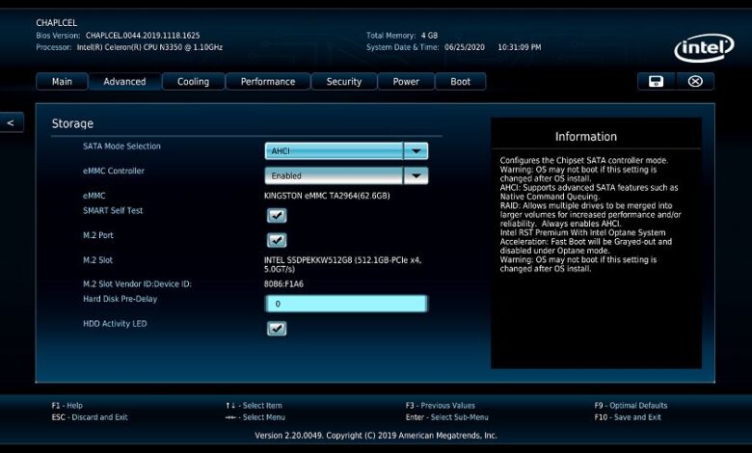Toggle SMART Self Test checkbox

[277, 215]
